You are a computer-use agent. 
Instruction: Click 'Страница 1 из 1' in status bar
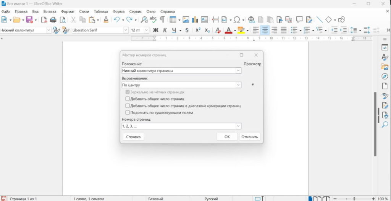23,199
